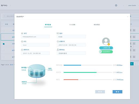Click the MYSQL label left of blue bar
The width and height of the screenshot is (139, 104).
coord(59,65)
